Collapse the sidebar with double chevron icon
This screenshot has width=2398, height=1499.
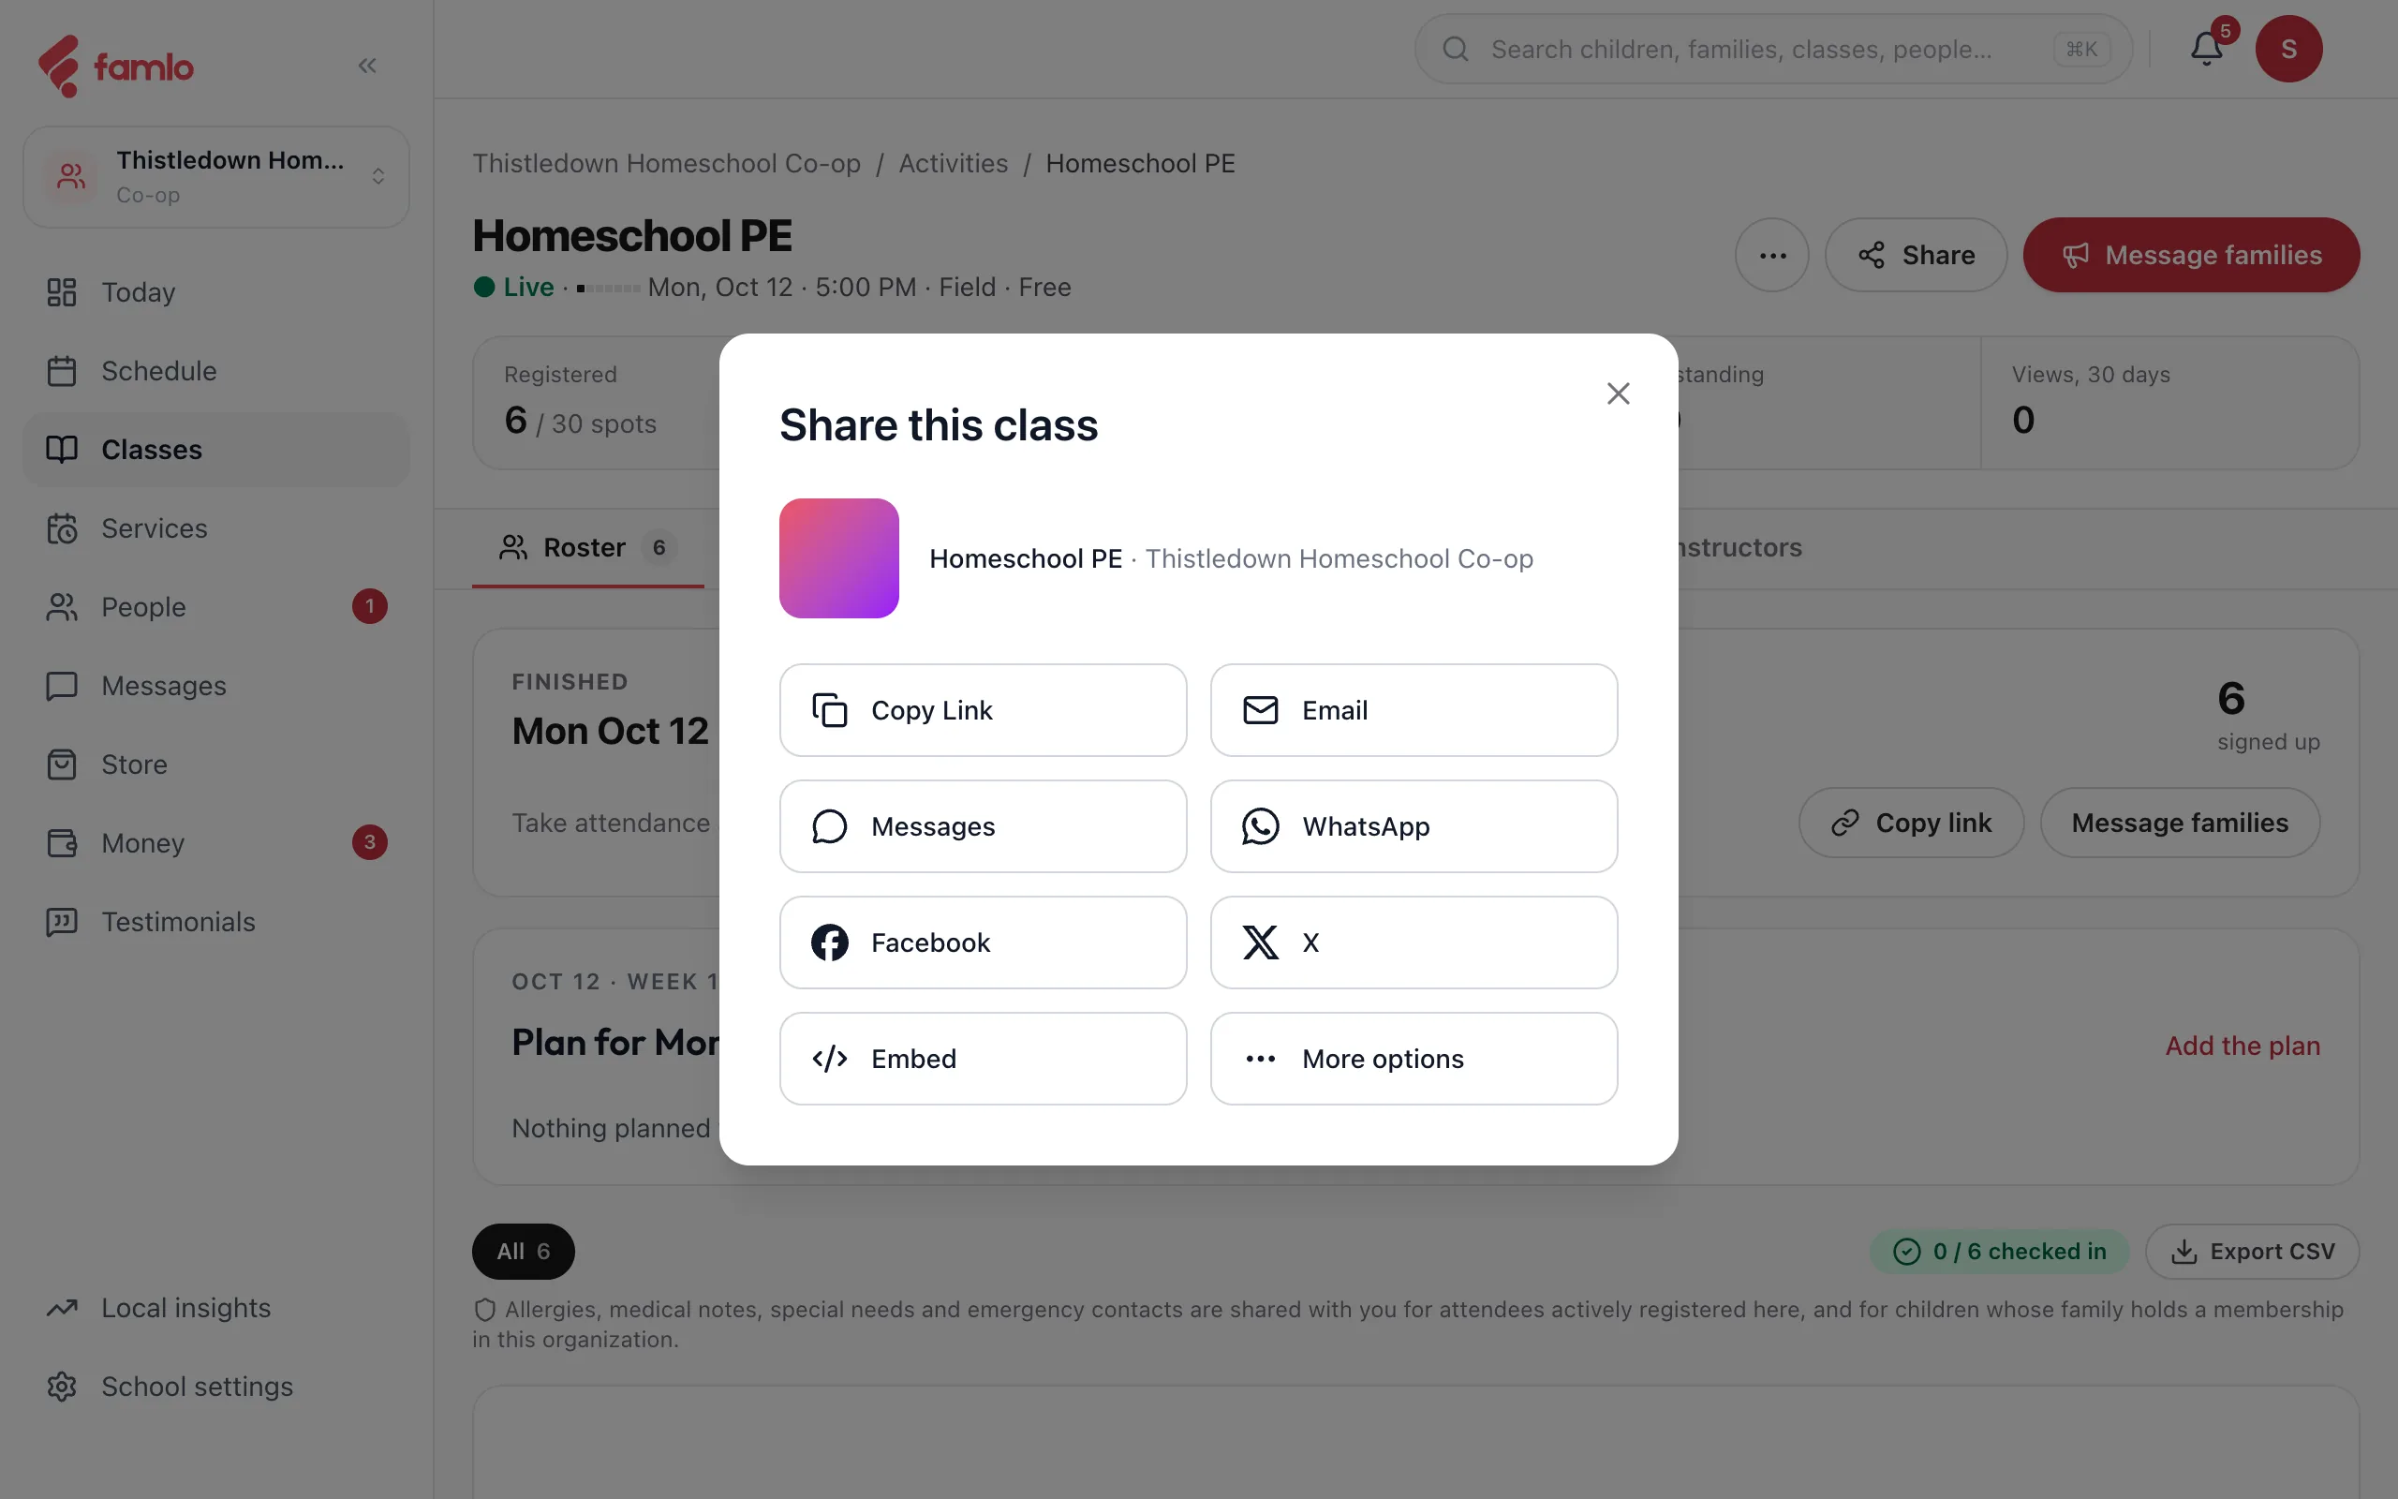(366, 66)
